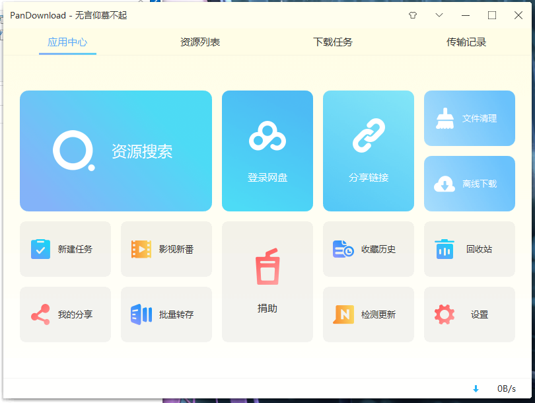Image resolution: width=535 pixels, height=403 pixels.
Task: Click the red drink cup donate icon
Action: point(267,266)
